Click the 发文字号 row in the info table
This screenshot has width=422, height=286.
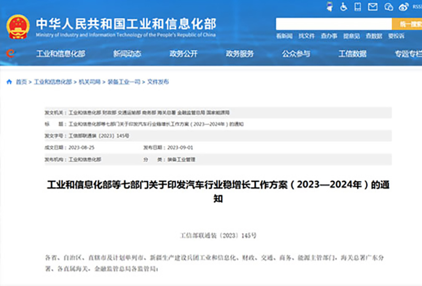coord(218,136)
